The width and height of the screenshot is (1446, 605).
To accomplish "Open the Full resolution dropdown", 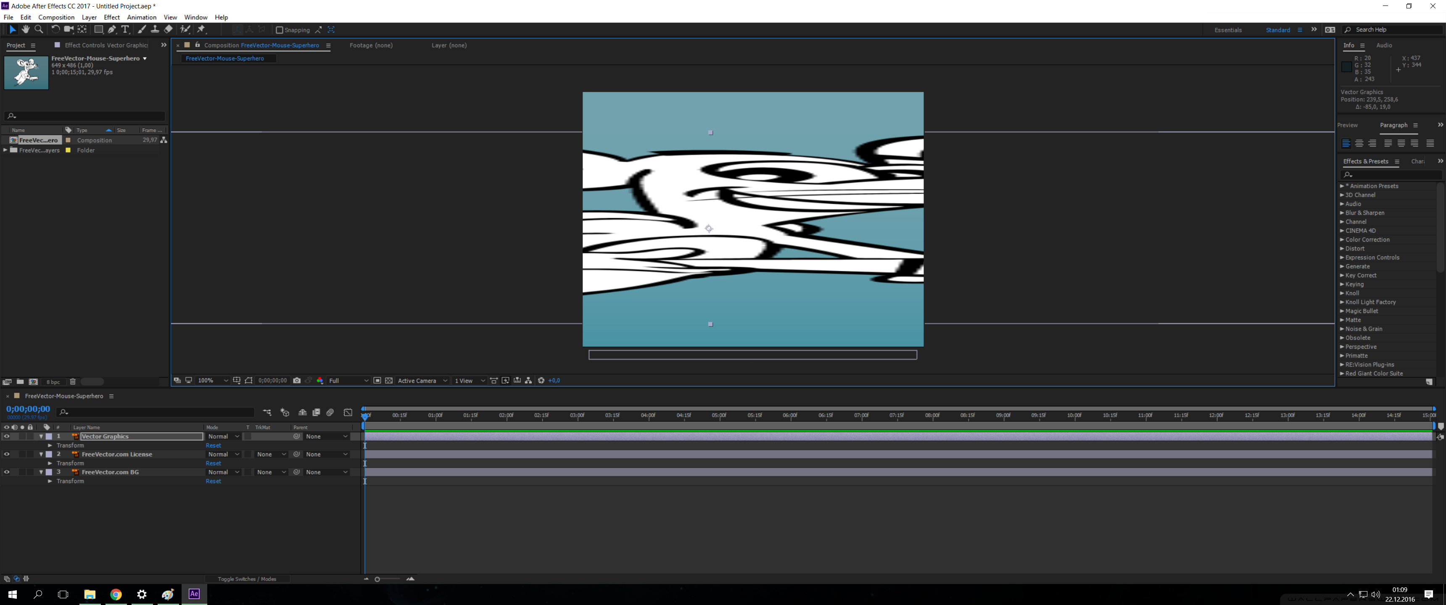I will point(348,381).
